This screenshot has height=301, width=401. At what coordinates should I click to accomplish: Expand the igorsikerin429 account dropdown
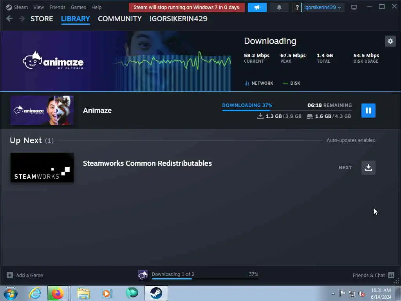[x=323, y=7]
